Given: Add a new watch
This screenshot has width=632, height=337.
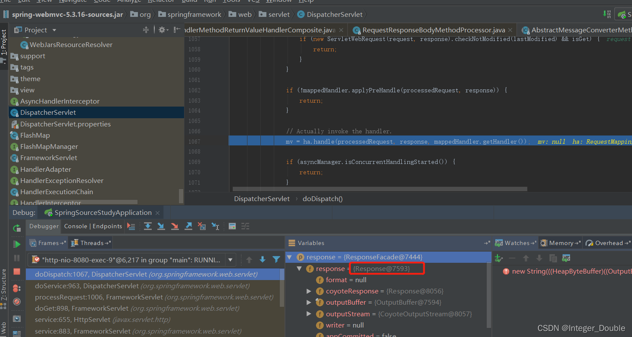Looking at the screenshot, I should (499, 258).
